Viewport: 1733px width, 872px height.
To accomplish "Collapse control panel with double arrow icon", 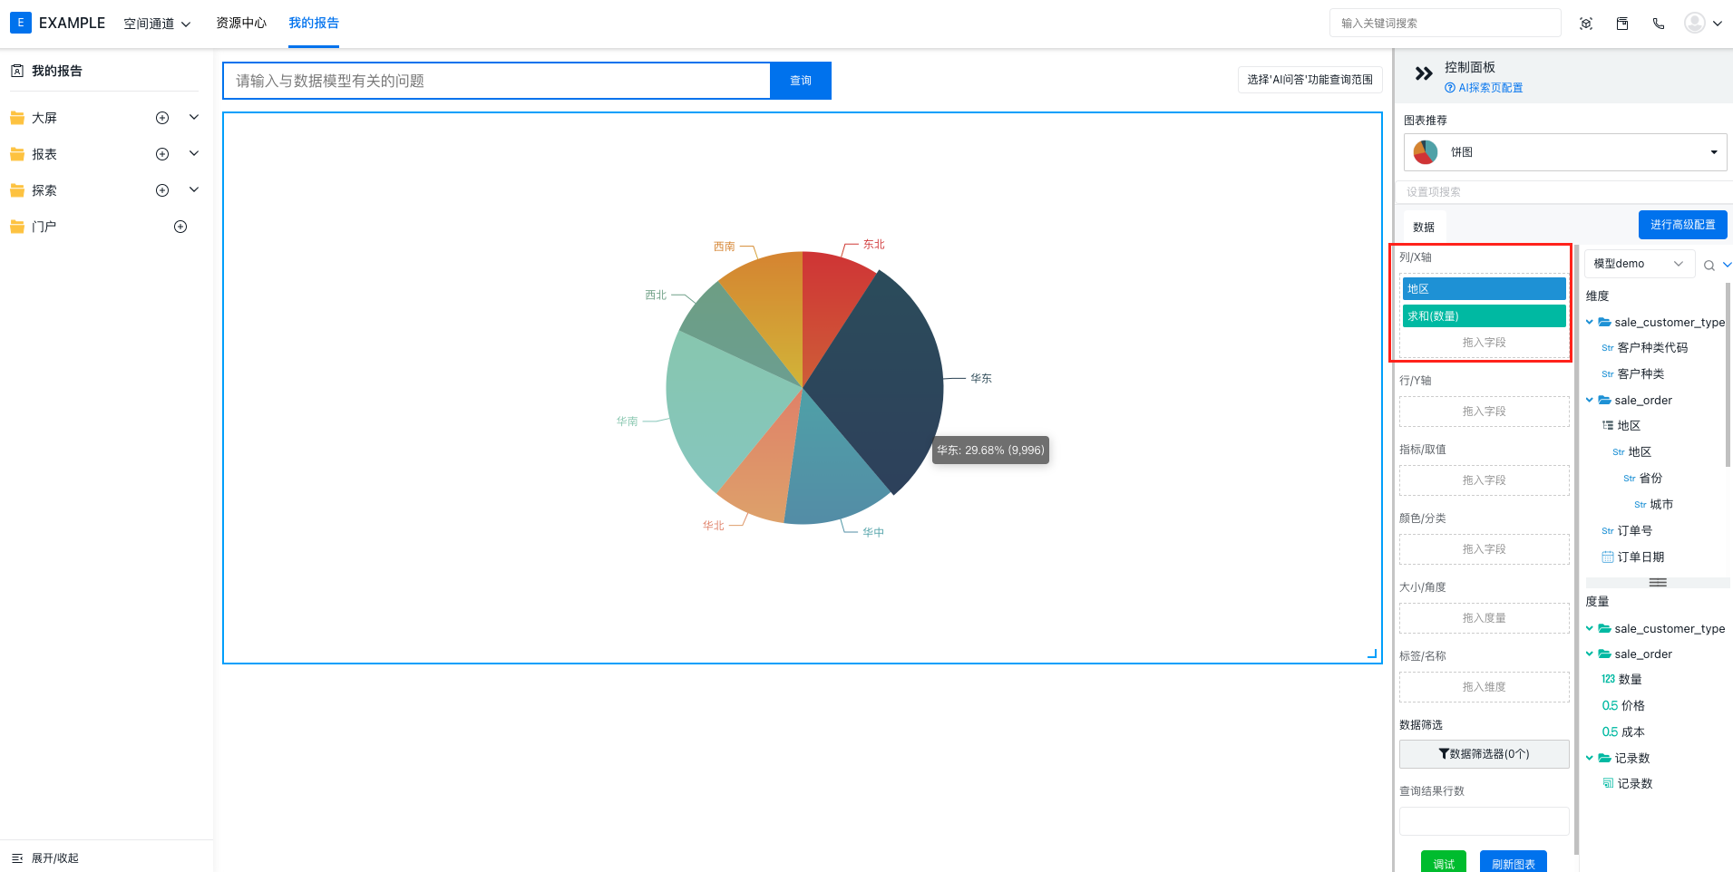I will (x=1424, y=73).
